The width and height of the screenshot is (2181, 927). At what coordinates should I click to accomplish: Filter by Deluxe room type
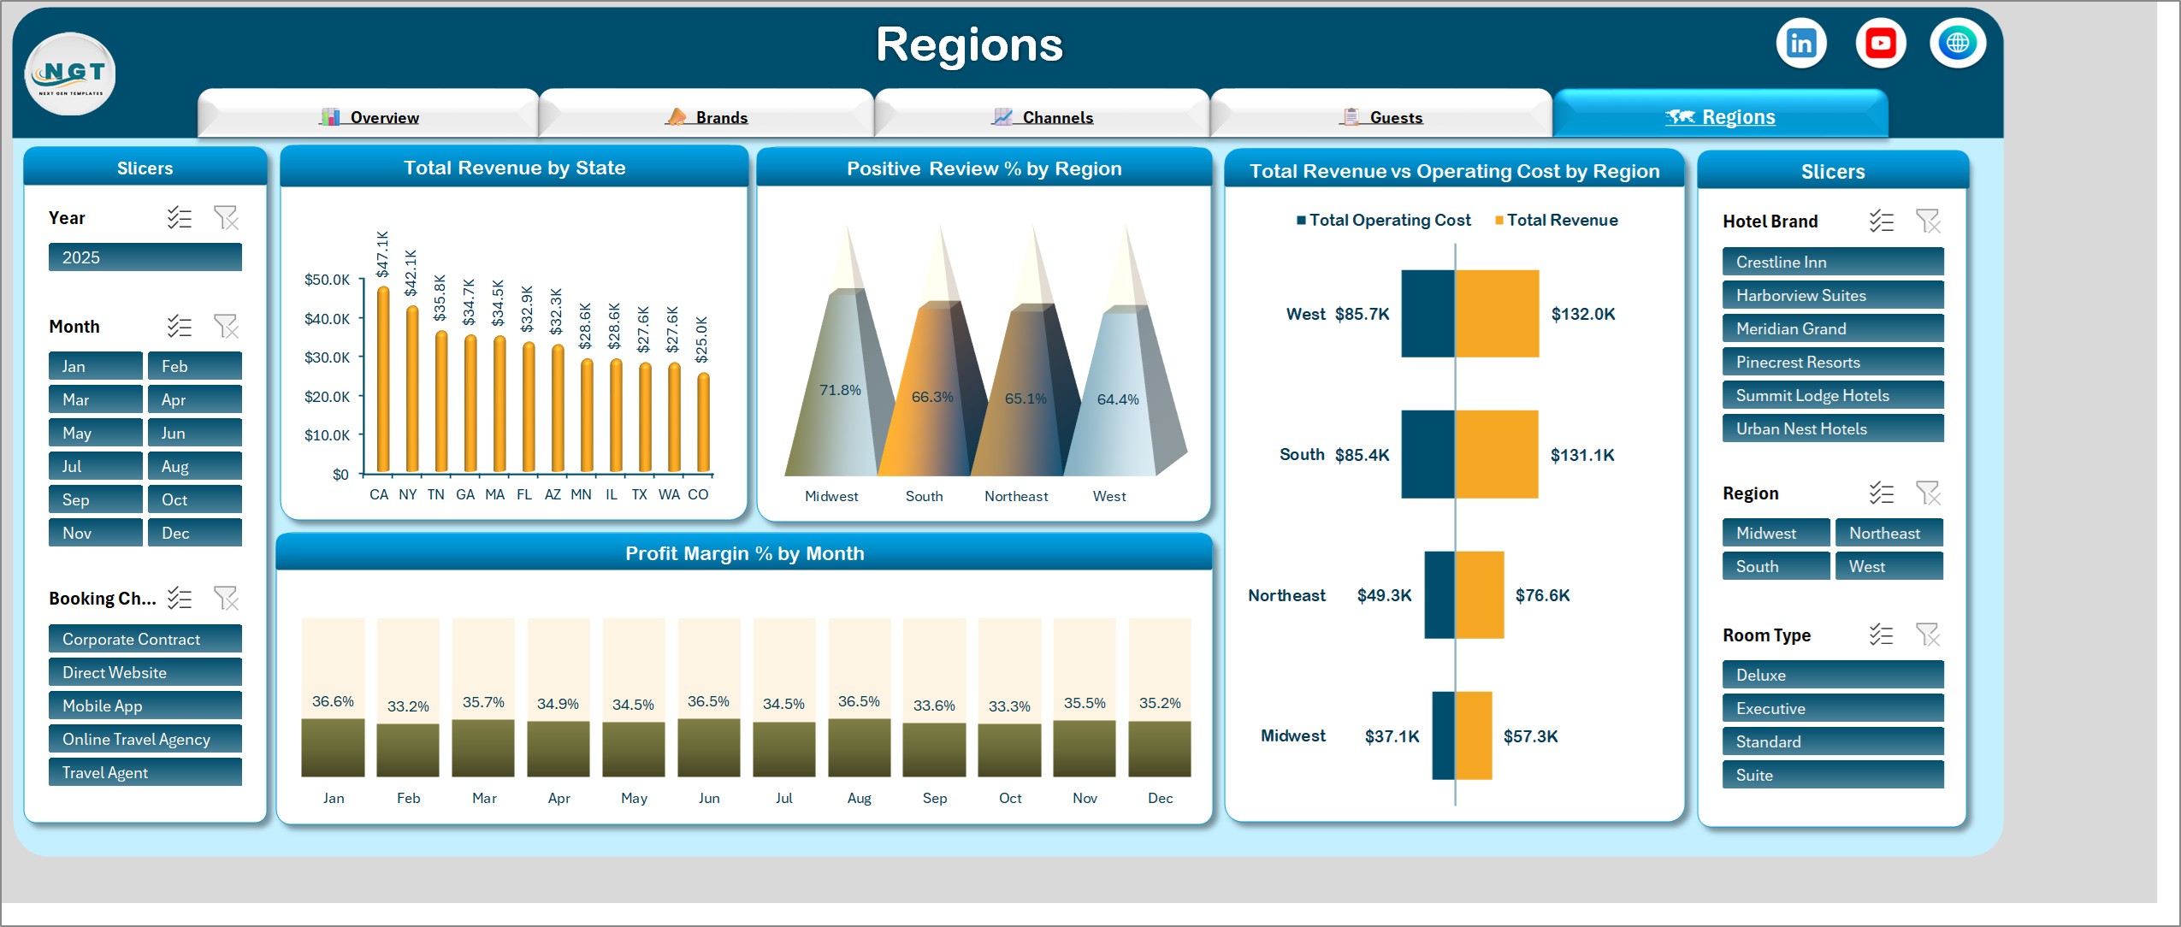pos(1833,675)
